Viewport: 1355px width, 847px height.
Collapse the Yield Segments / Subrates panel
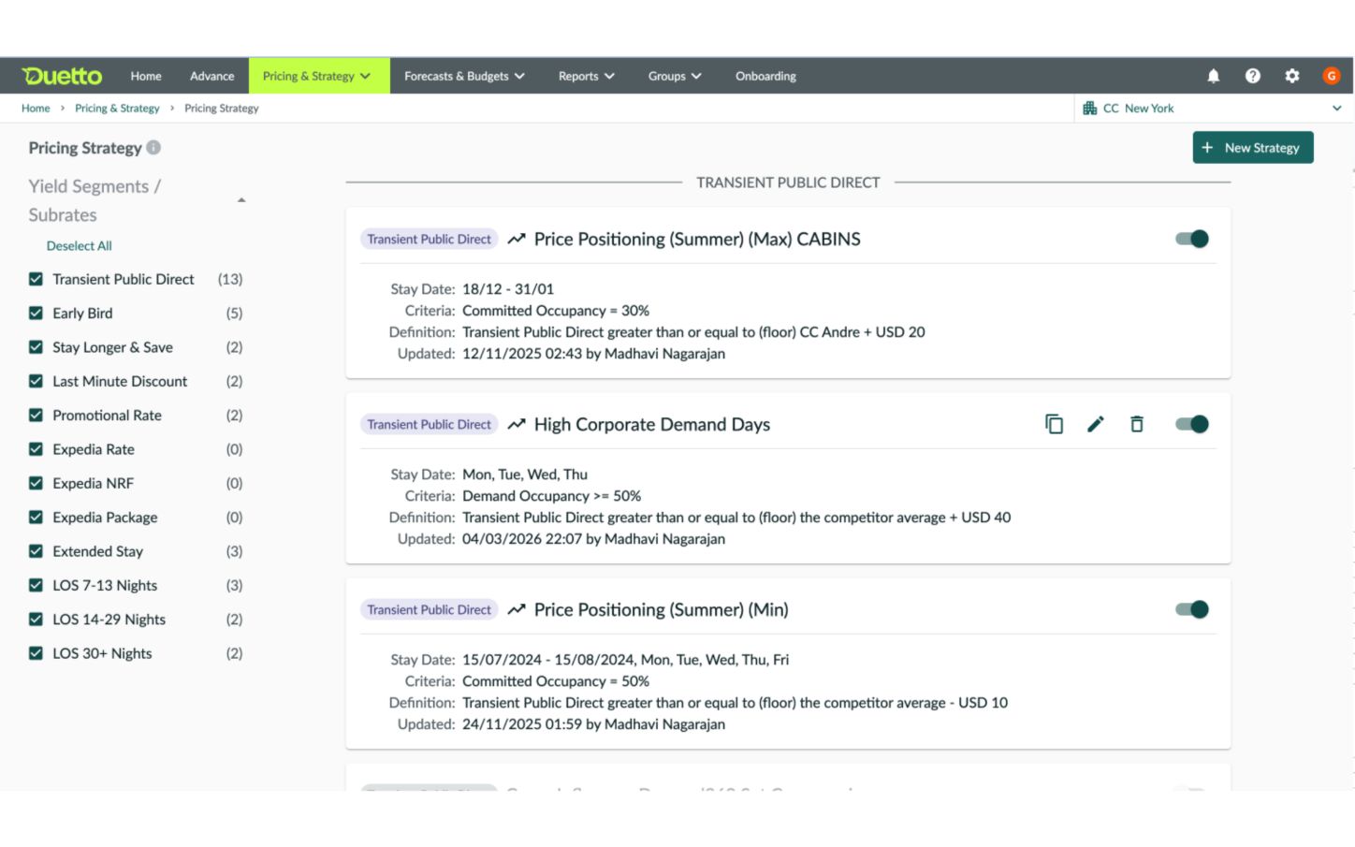241,200
